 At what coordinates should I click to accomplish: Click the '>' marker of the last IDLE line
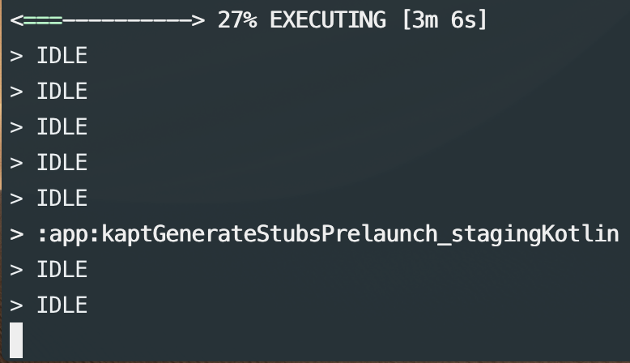(17, 305)
